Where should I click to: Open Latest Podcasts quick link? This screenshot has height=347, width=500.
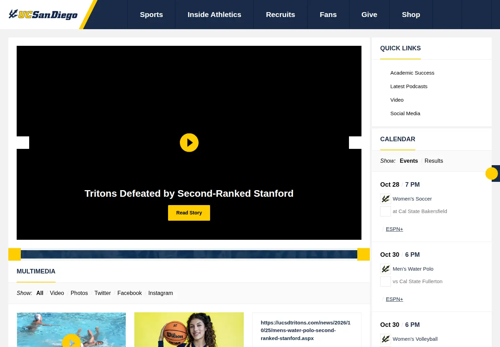tap(409, 86)
